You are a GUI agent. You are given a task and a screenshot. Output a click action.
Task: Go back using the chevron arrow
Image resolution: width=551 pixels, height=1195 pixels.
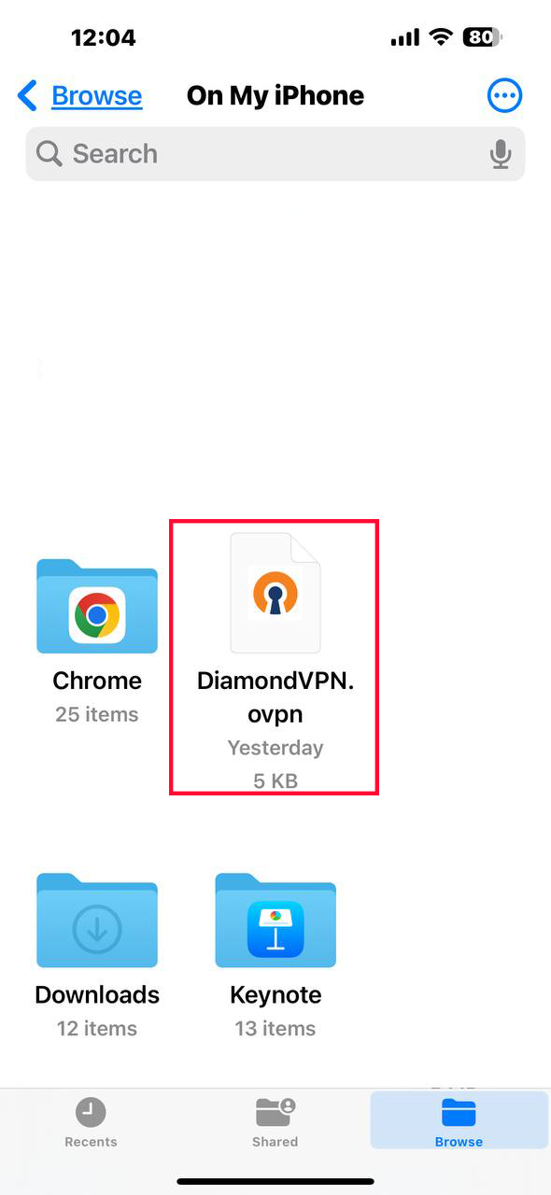click(28, 95)
